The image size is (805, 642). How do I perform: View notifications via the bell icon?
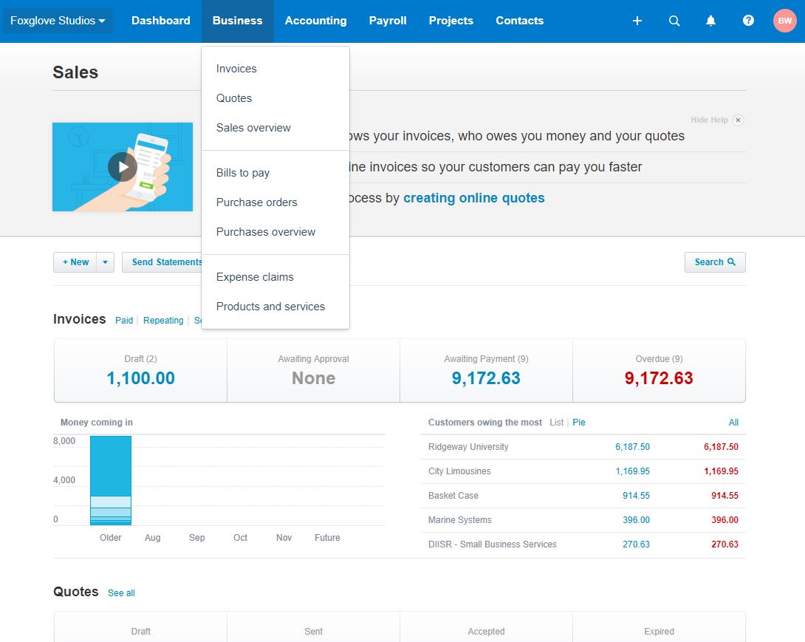(710, 21)
